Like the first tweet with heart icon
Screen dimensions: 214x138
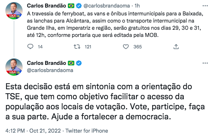click(x=126, y=47)
